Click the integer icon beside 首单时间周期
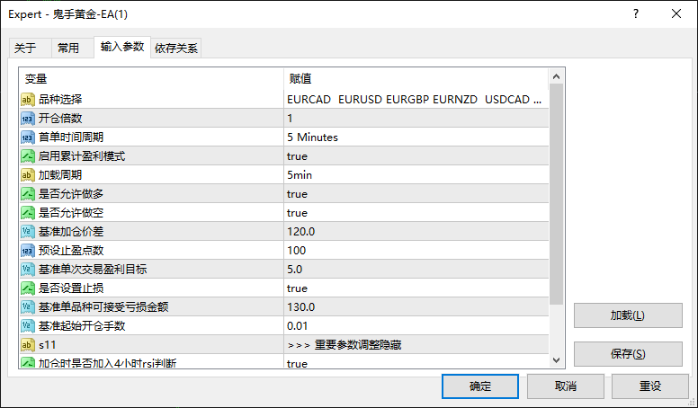698x408 pixels. (x=28, y=137)
